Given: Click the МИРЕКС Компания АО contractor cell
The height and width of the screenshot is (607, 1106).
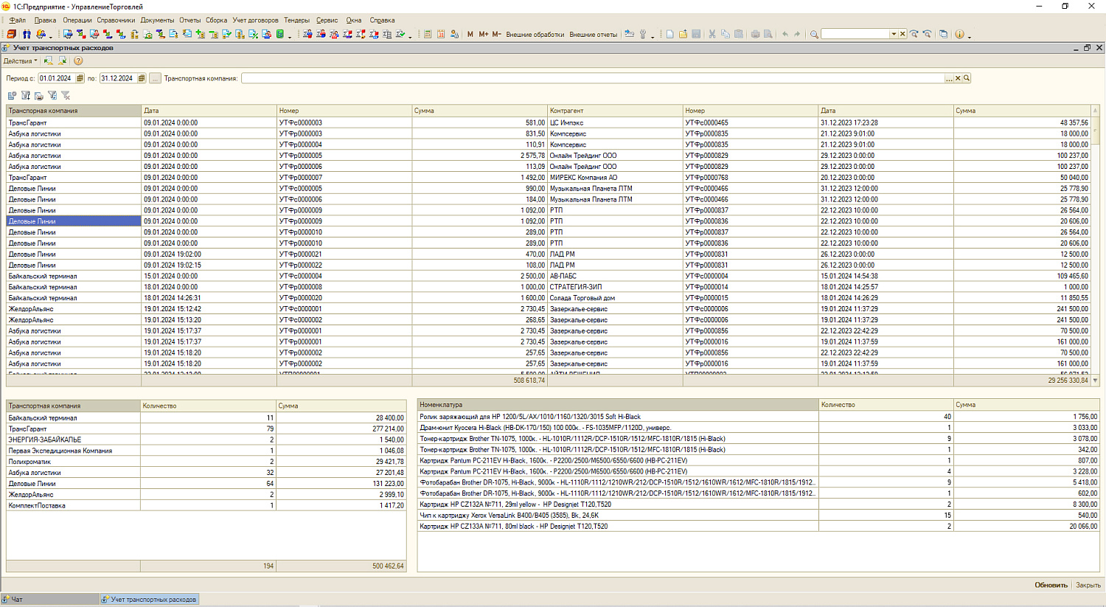Looking at the screenshot, I should (615, 178).
